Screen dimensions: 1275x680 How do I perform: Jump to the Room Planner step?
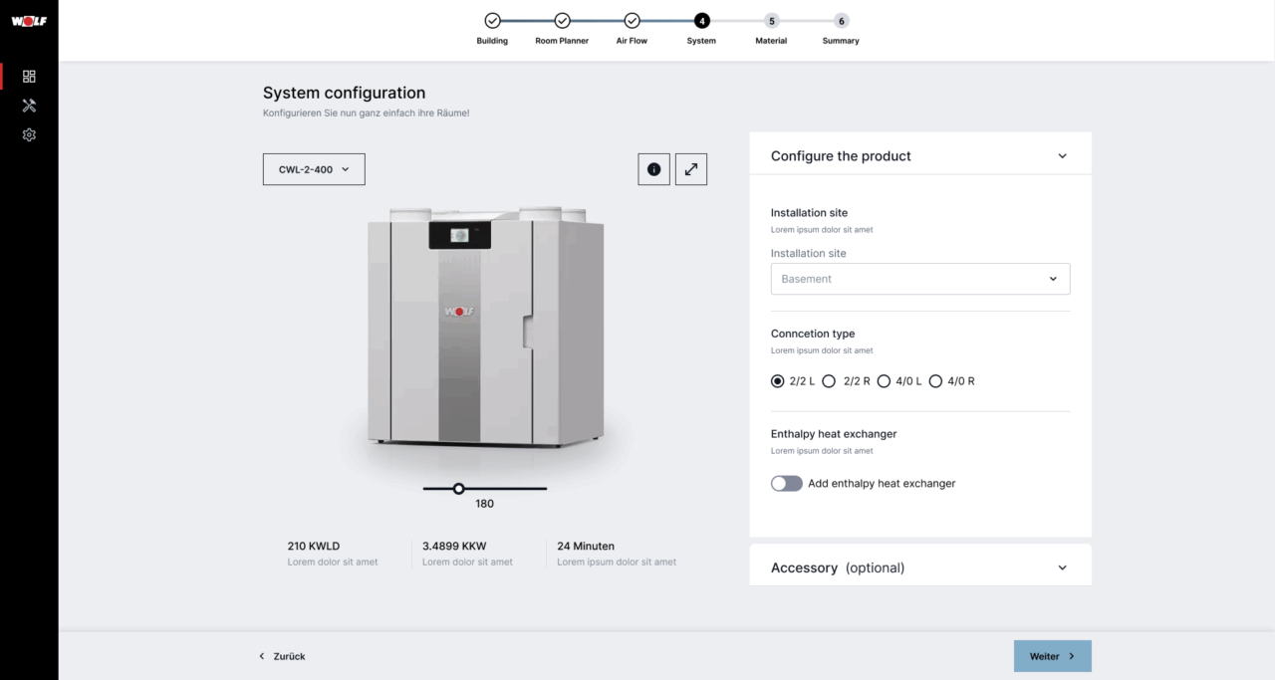click(562, 21)
